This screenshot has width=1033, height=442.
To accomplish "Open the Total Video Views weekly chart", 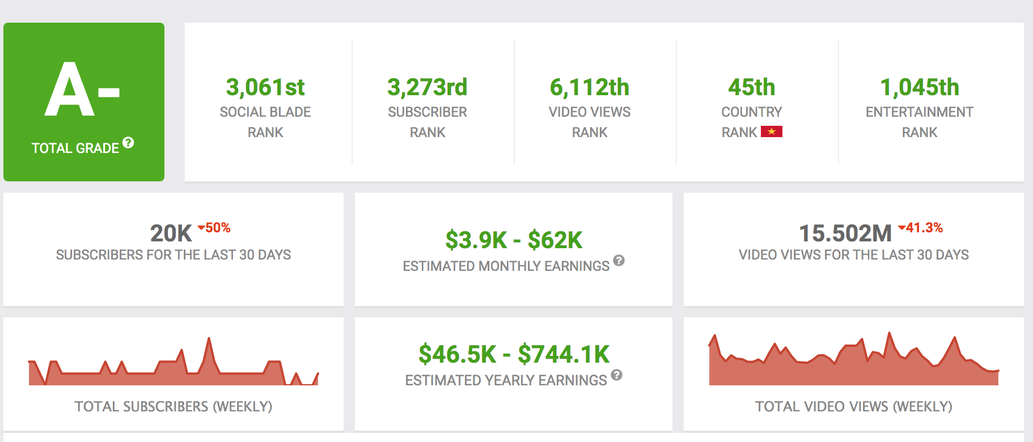I will [x=854, y=359].
